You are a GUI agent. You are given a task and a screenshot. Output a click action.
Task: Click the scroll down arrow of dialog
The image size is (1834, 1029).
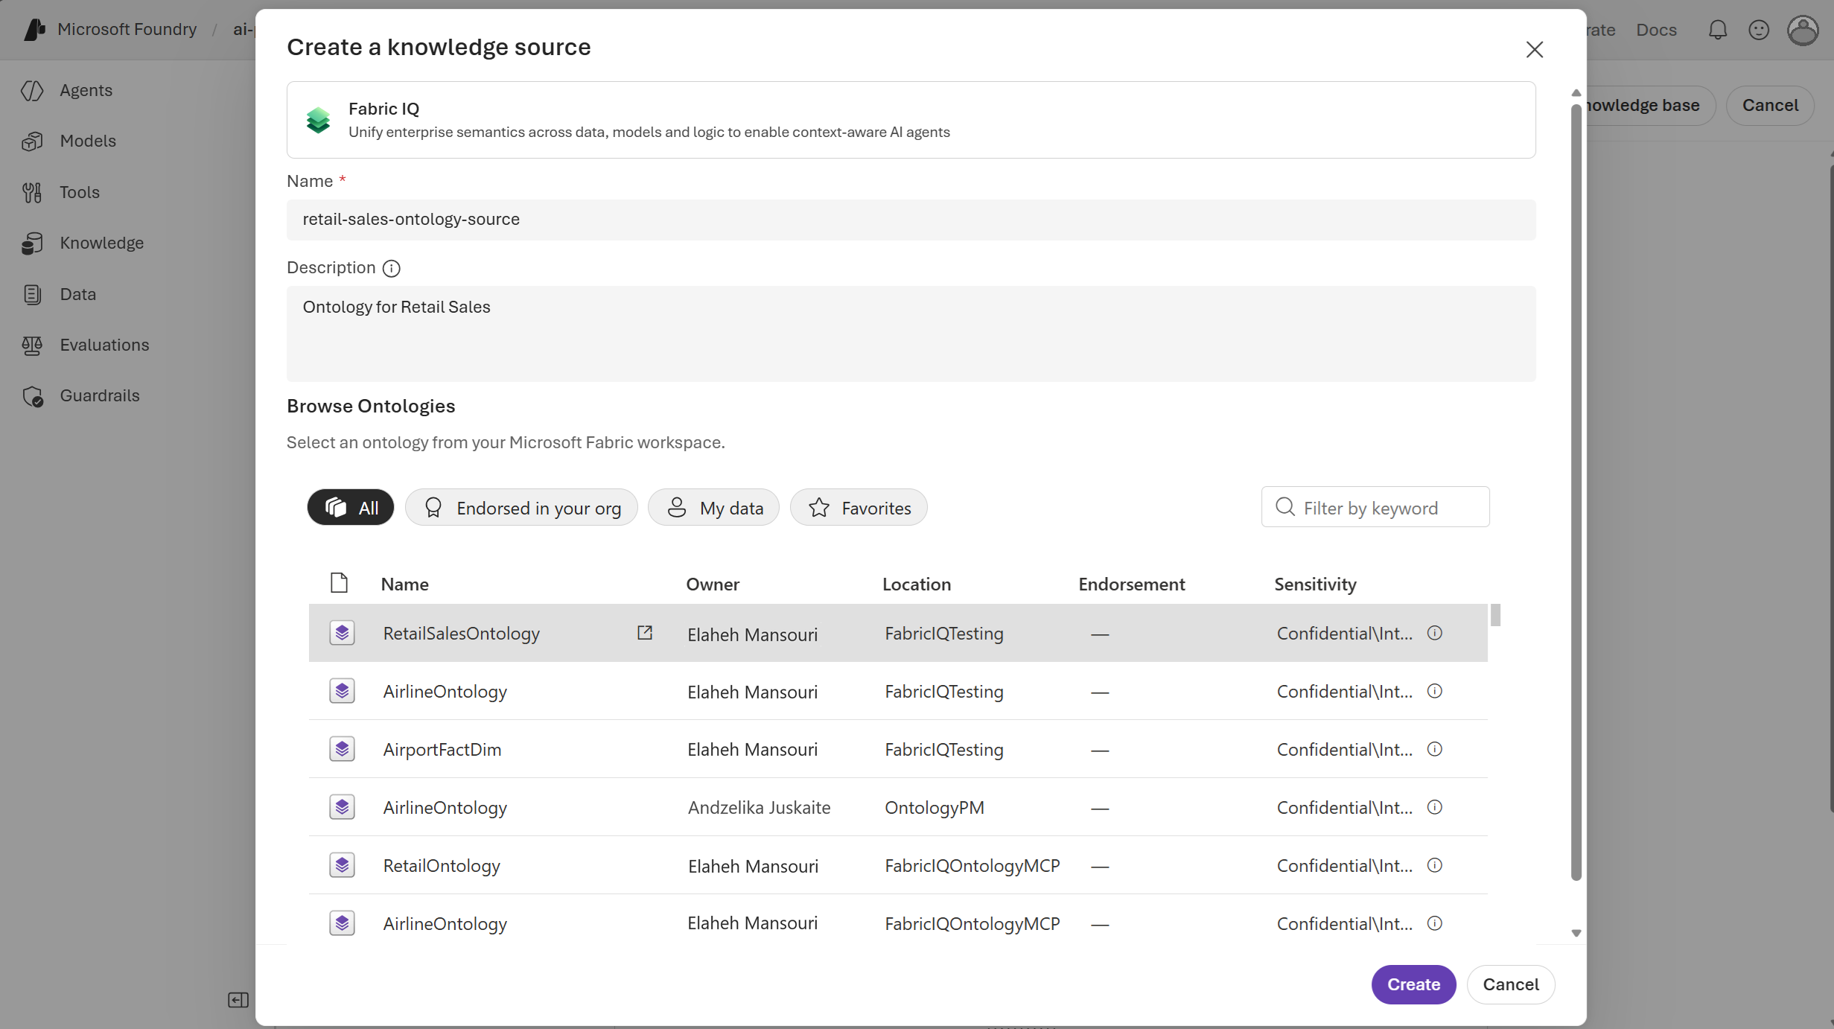[1576, 933]
